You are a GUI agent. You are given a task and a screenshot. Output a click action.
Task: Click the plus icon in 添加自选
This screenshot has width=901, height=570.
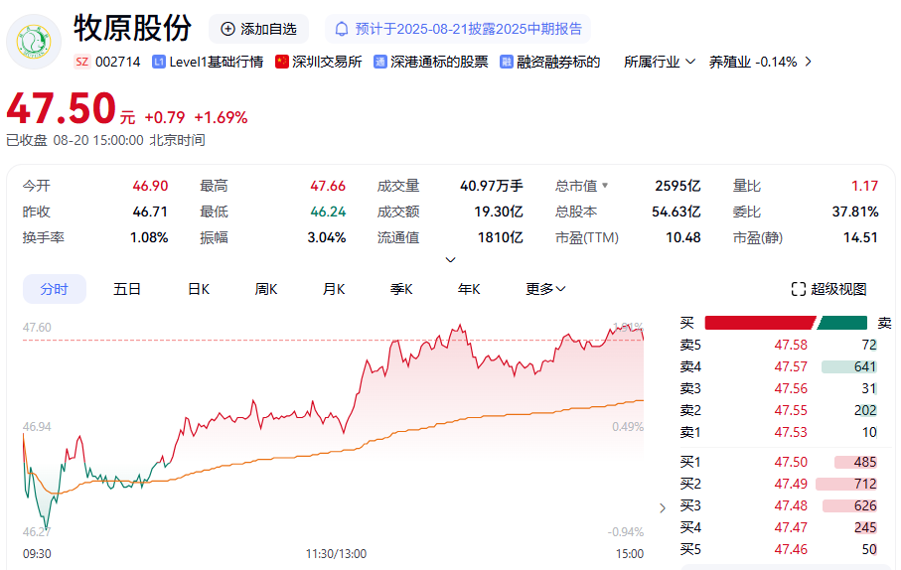pyautogui.click(x=228, y=29)
